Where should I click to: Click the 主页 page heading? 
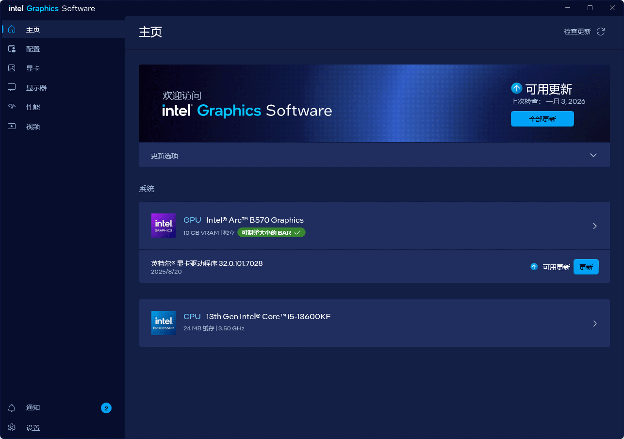point(150,32)
